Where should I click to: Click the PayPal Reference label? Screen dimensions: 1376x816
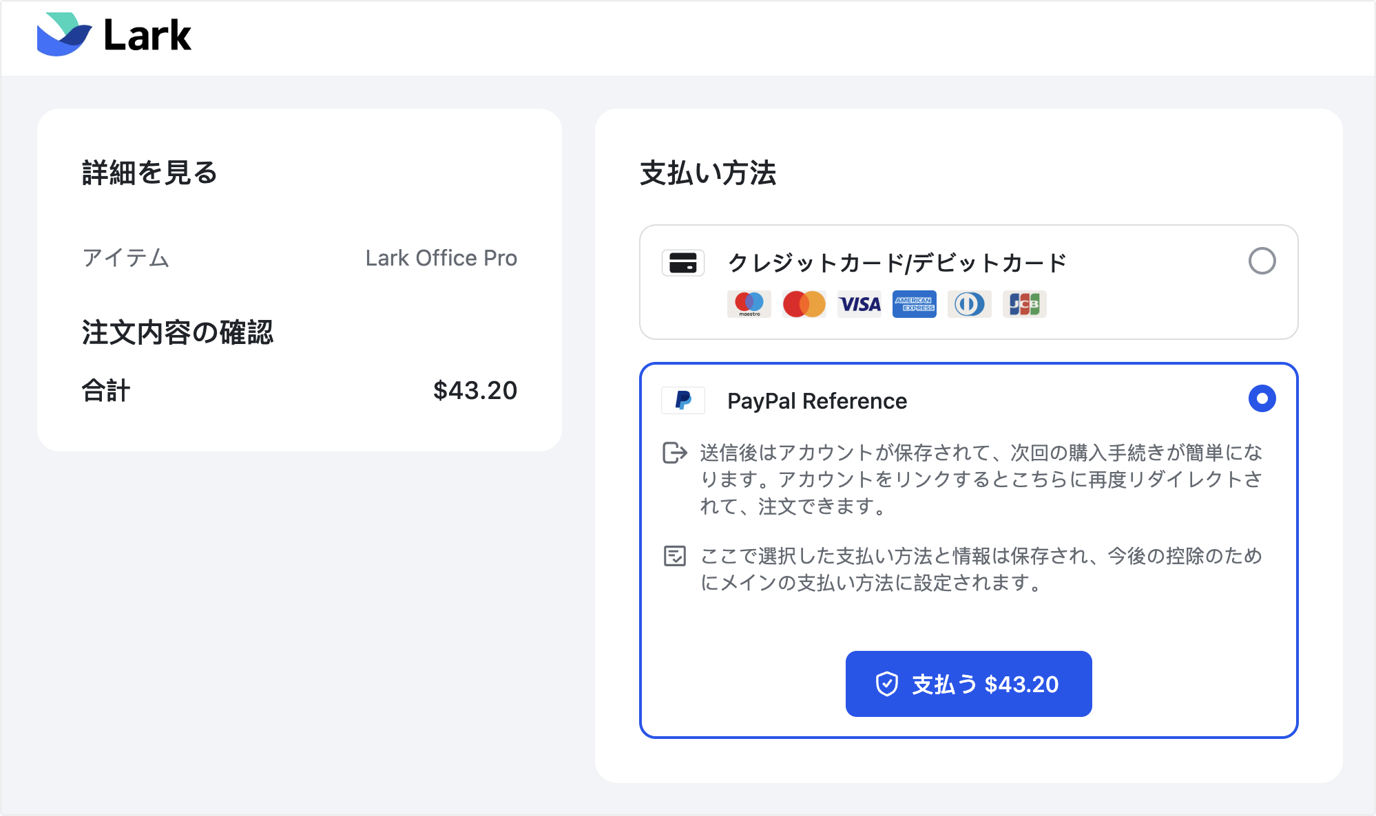[x=817, y=401]
